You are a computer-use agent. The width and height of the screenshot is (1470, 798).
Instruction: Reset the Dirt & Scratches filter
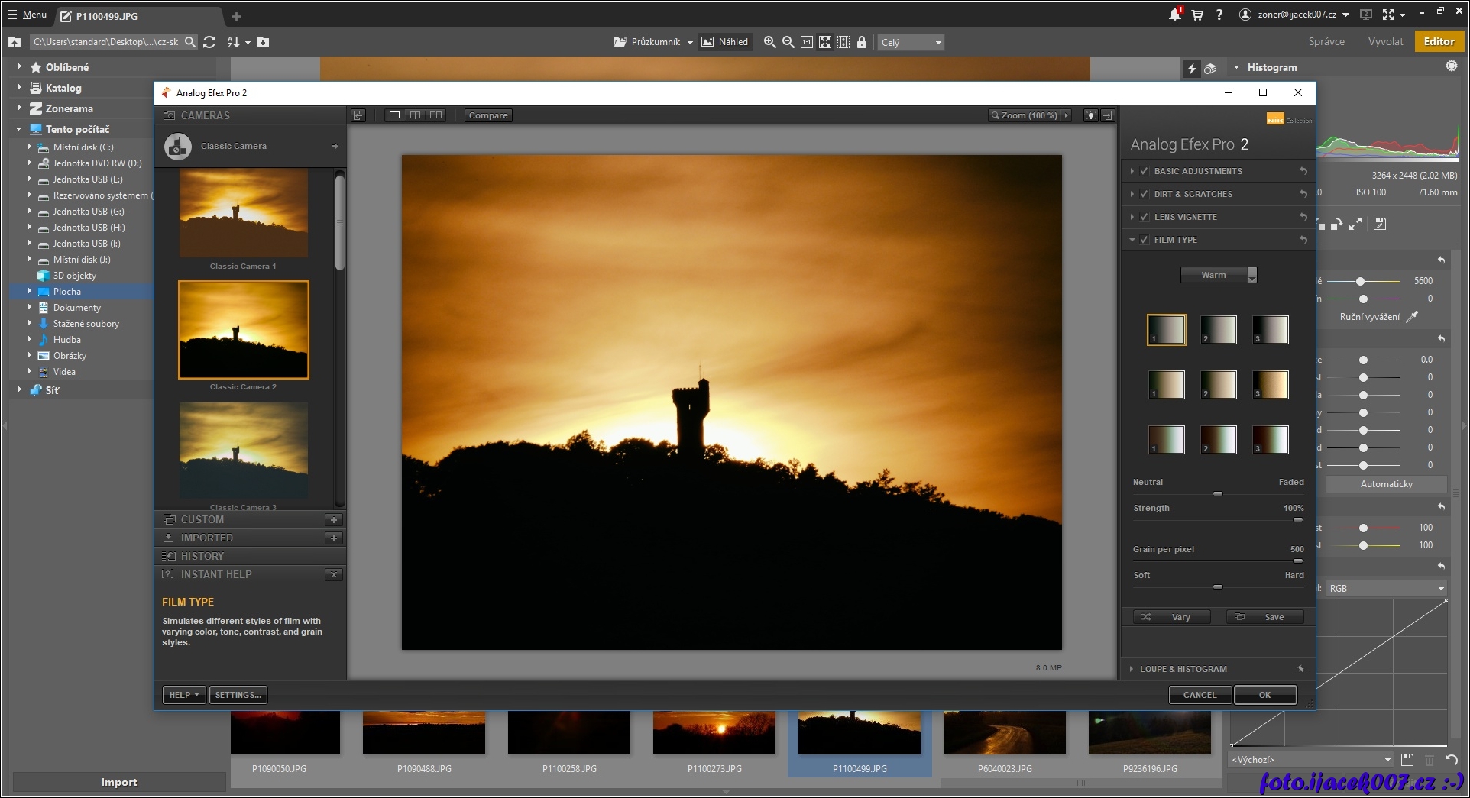pos(1303,194)
